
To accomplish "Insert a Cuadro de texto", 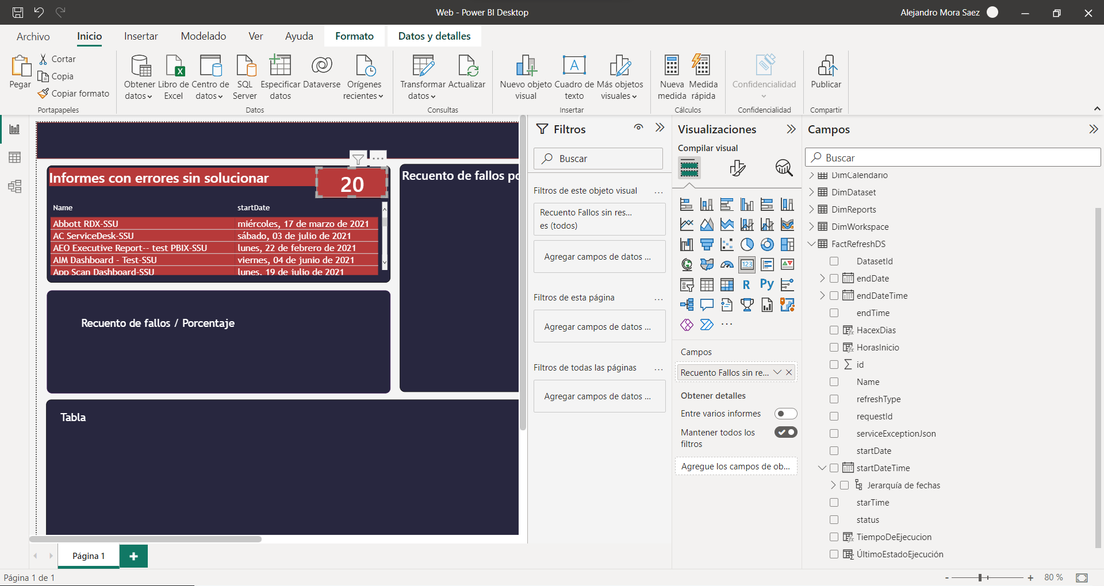I will pyautogui.click(x=574, y=67).
